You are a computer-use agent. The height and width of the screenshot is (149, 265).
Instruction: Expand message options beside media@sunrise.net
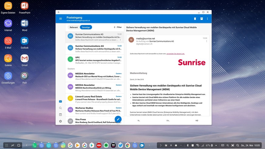[207, 41]
